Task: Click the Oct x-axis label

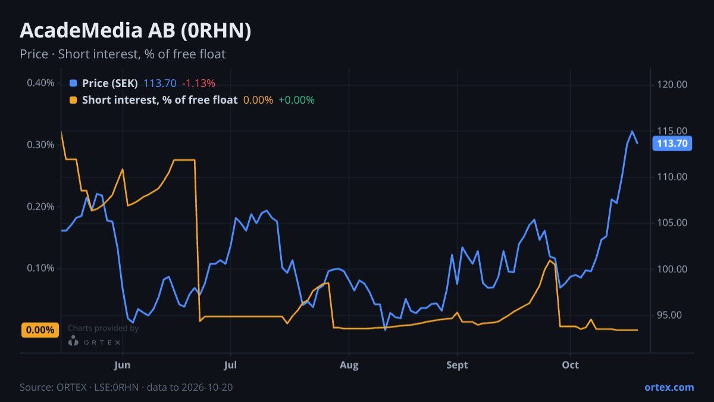Action: 571,365
